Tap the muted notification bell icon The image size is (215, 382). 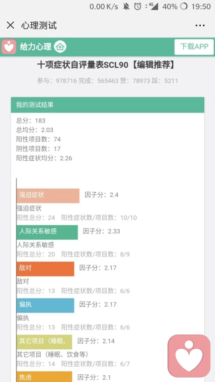(126, 7)
